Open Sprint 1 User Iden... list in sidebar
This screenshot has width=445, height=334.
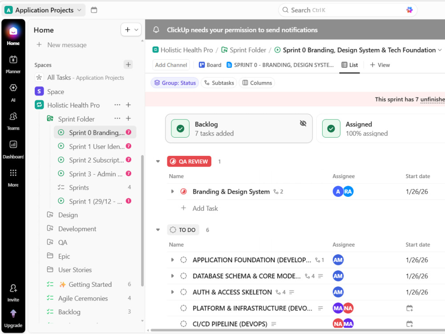pyautogui.click(x=95, y=147)
